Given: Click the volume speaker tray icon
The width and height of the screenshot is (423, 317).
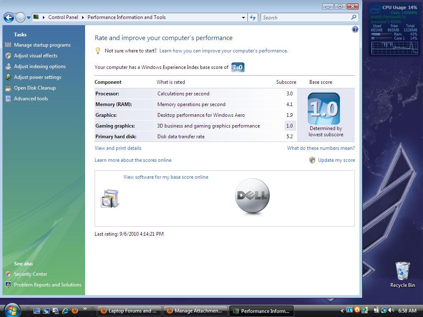Looking at the screenshot, I should (391, 310).
